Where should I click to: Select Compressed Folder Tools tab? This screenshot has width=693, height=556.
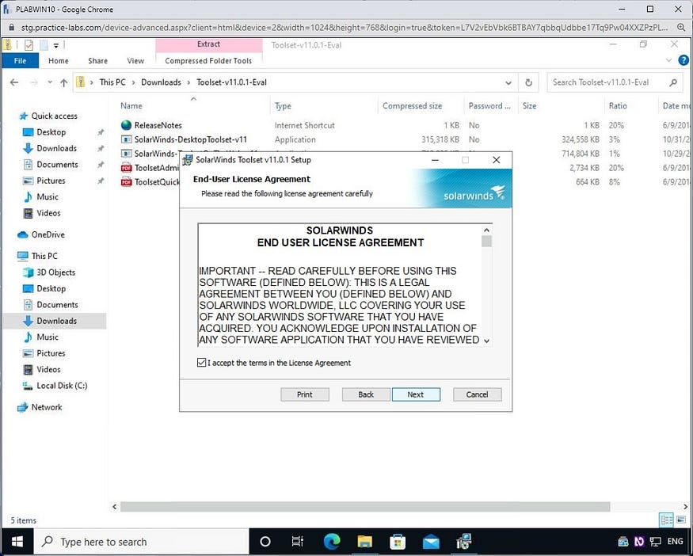coord(208,61)
